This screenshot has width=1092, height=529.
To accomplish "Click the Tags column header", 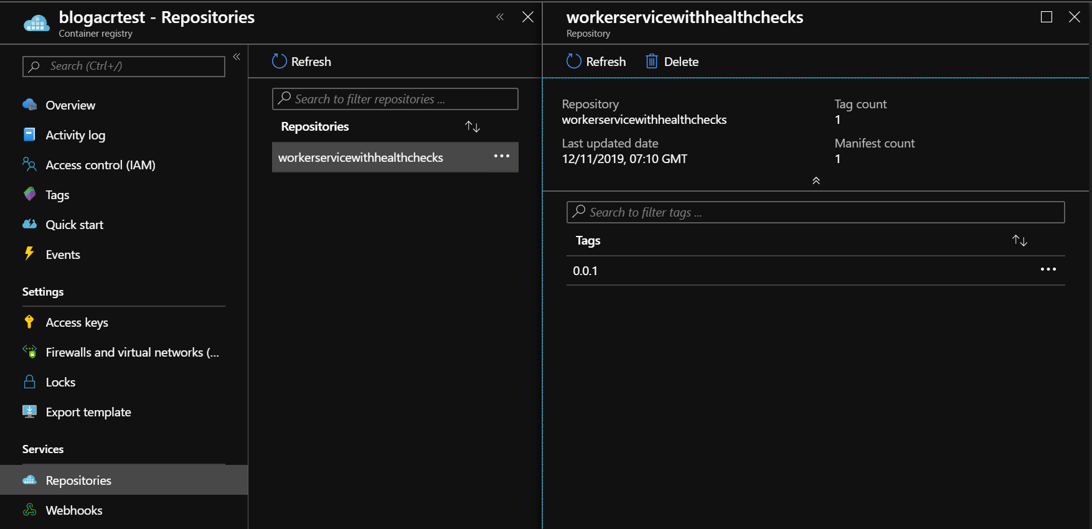I will tap(588, 240).
